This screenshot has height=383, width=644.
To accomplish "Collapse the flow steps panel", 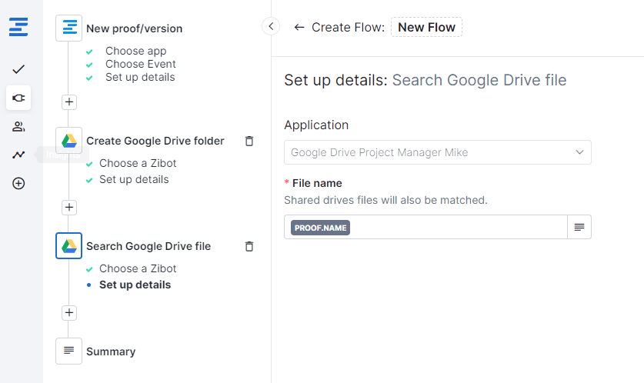I will click(x=271, y=27).
